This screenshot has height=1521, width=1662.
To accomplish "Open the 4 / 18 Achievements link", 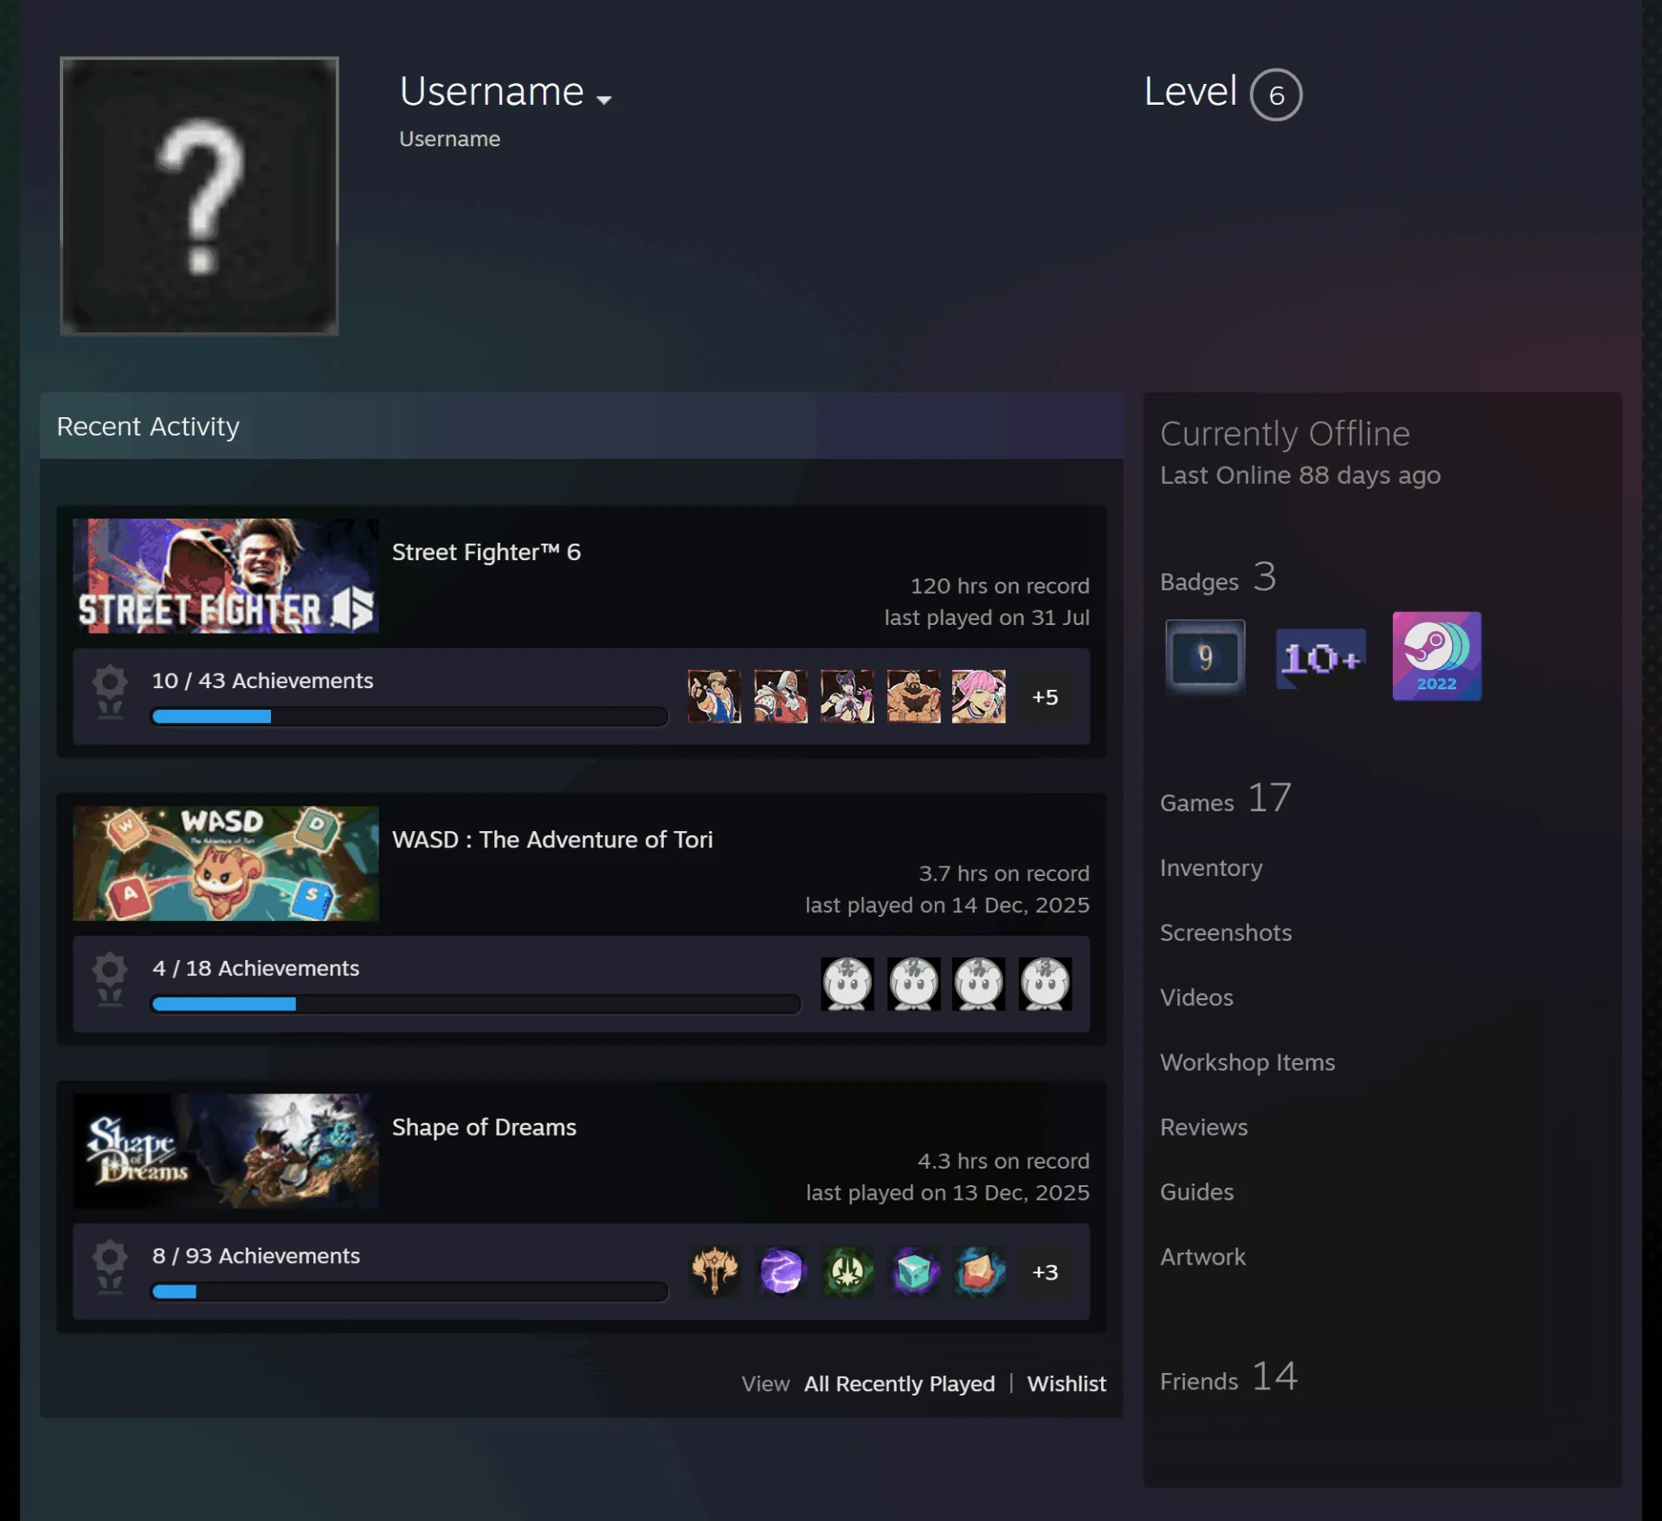I will [x=255, y=968].
